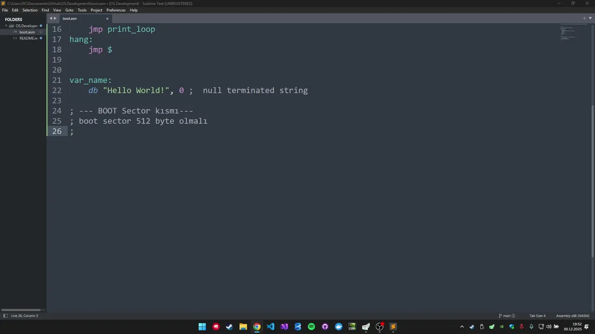Screen dimensions: 595x334
Task: Open the Help menu
Action: [x=133, y=10]
